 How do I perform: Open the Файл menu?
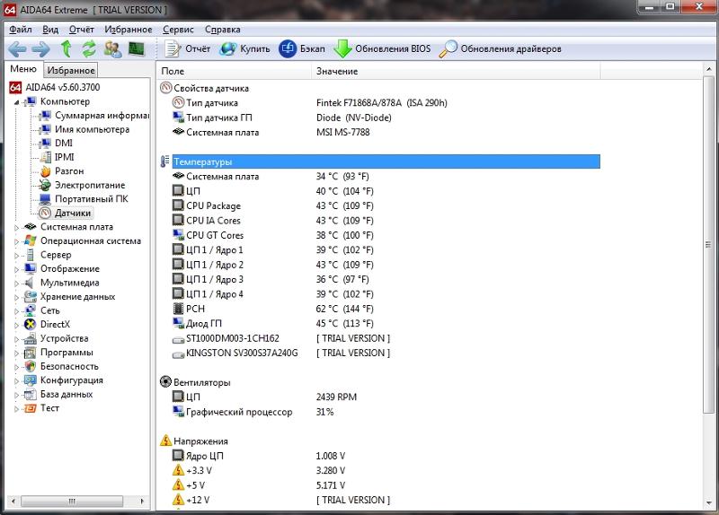click(21, 30)
